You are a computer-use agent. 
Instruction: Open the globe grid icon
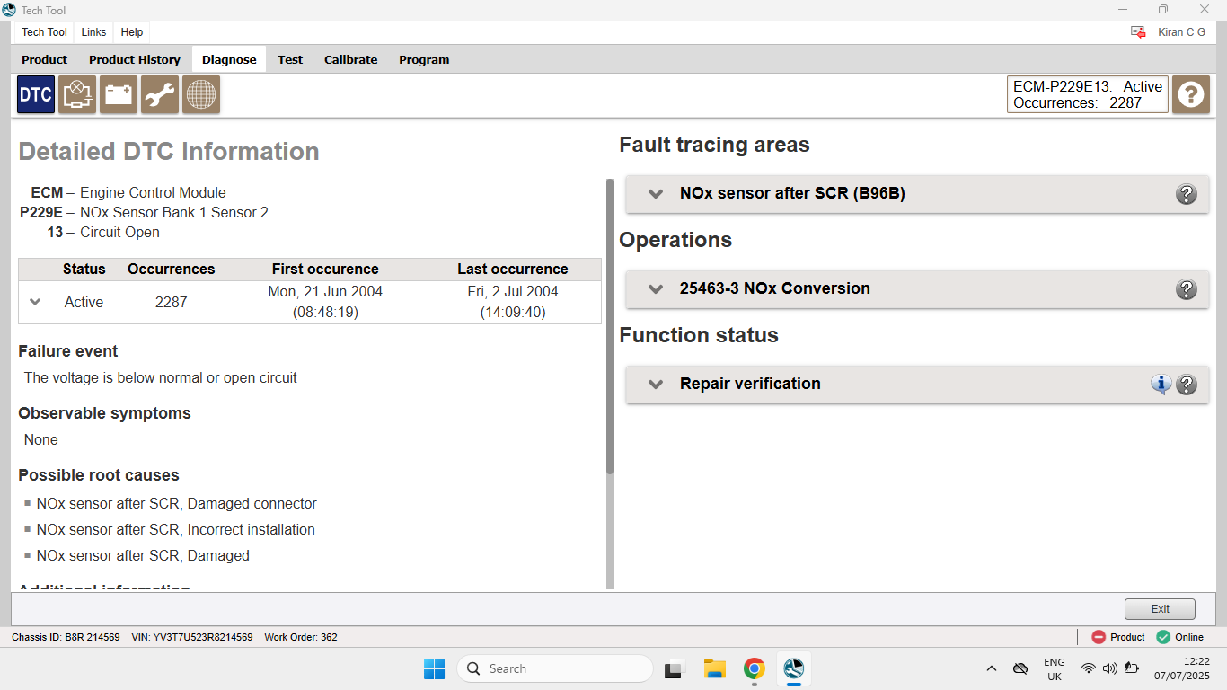[201, 94]
